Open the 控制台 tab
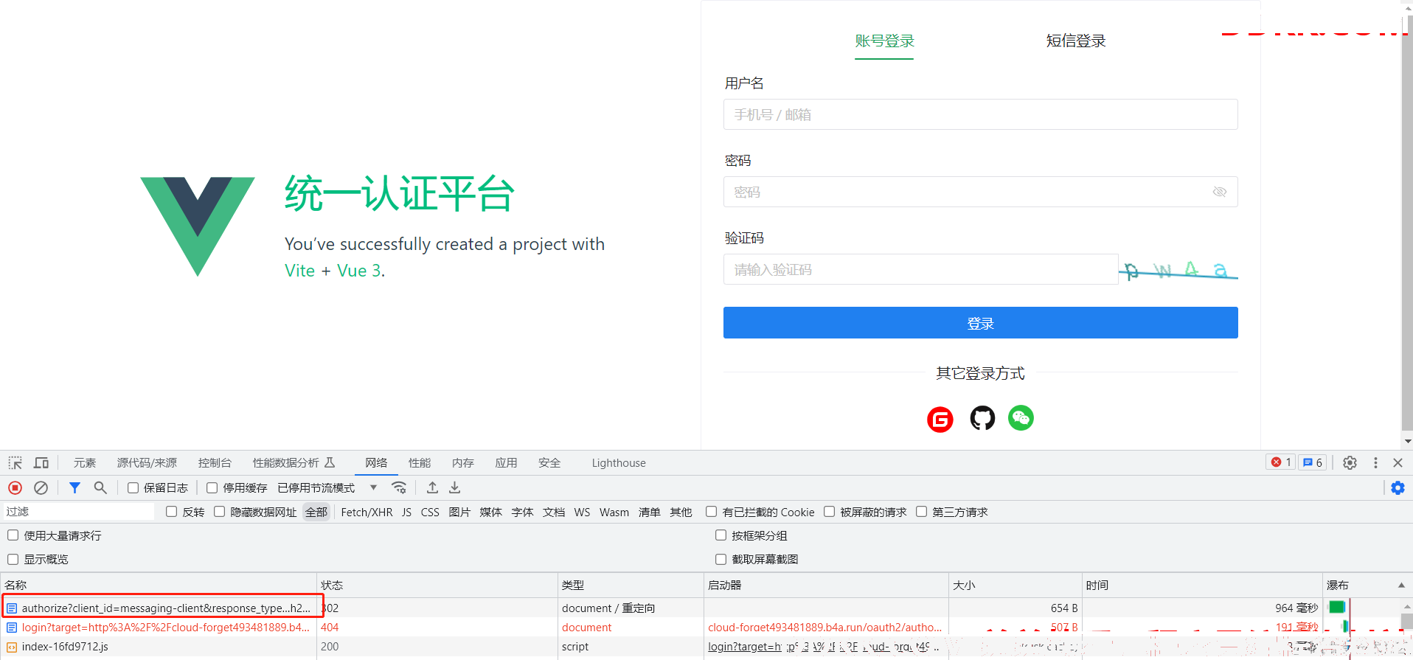 215,463
